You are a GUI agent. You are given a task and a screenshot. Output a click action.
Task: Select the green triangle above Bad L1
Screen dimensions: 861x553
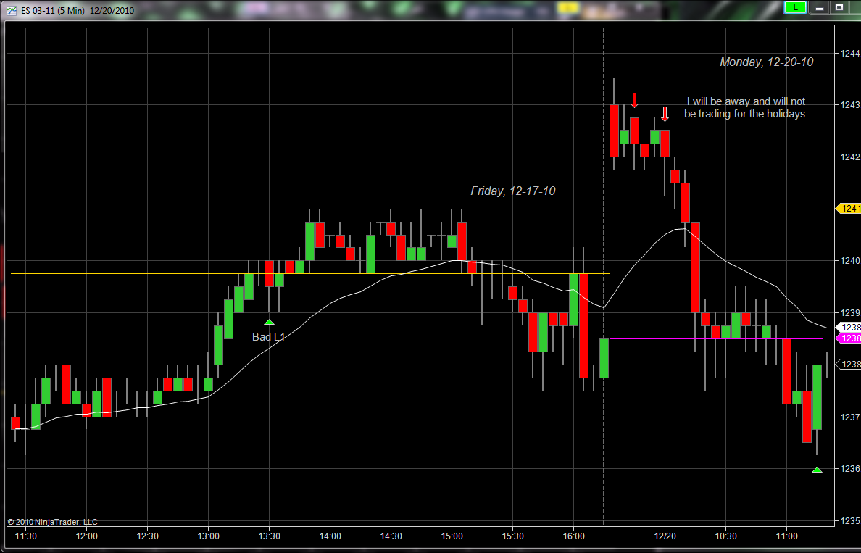[269, 322]
